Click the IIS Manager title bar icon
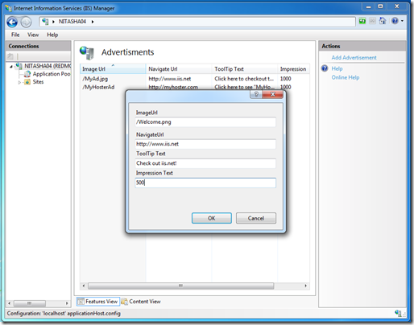Image resolution: width=414 pixels, height=325 pixels. click(x=8, y=8)
